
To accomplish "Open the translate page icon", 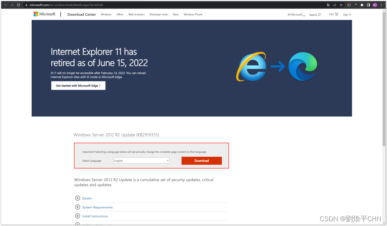I will [328, 5].
